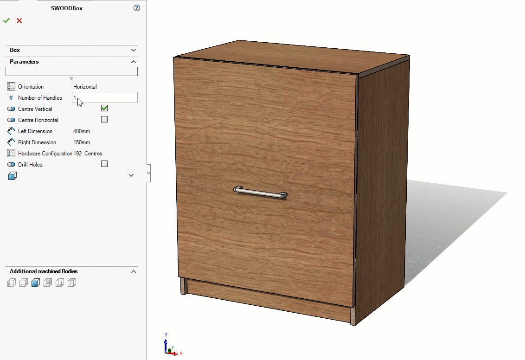Select the highlighted blue cube under Additional machined Bodies
The width and height of the screenshot is (525, 360).
pos(35,282)
